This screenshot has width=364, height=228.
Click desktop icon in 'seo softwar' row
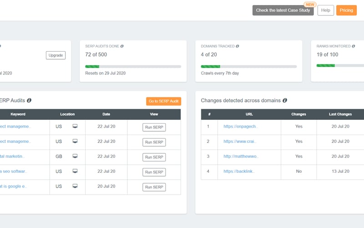pos(75,171)
